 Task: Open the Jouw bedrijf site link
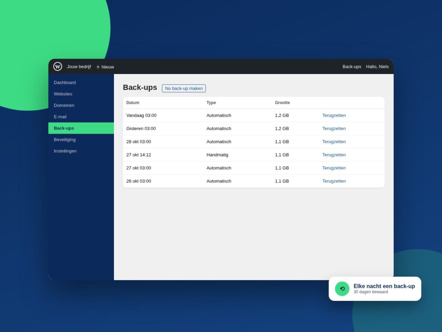(x=79, y=67)
